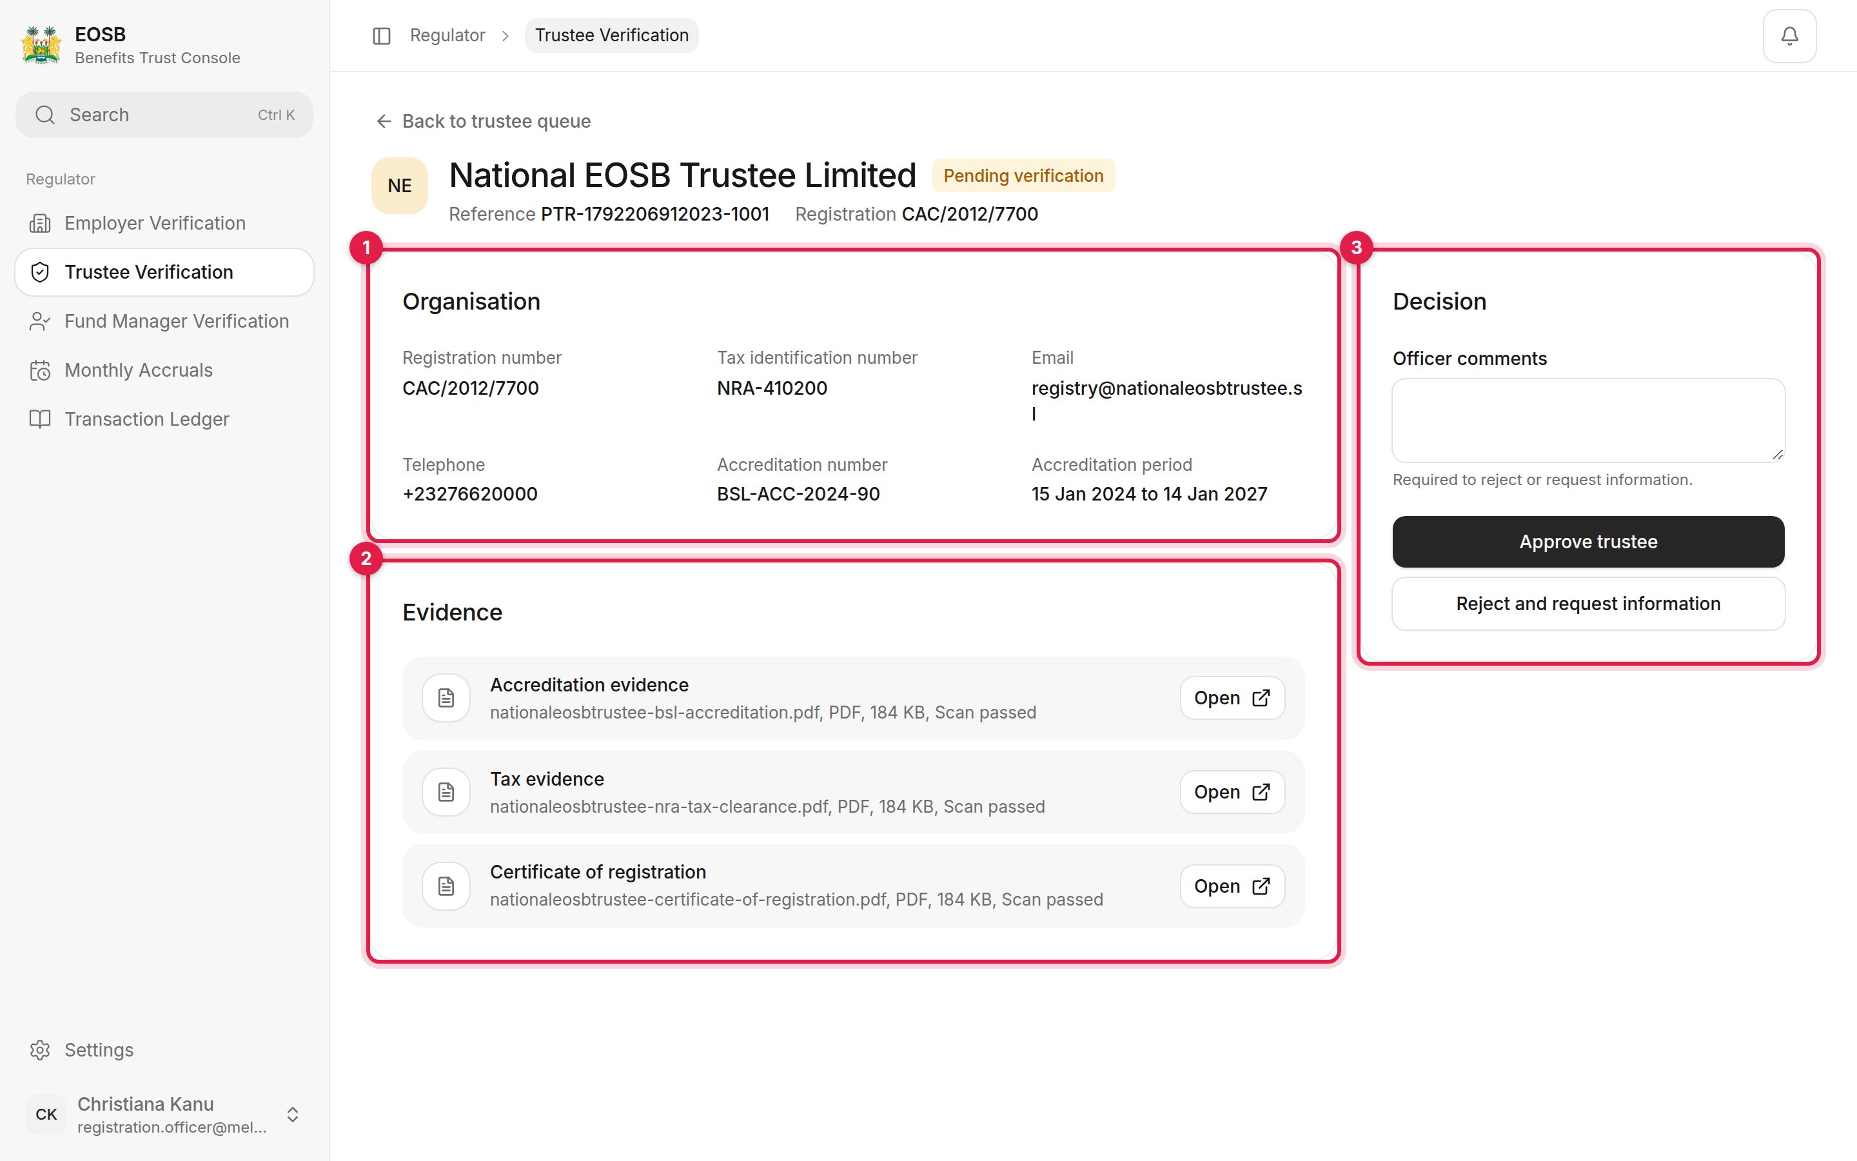1857x1161 pixels.
Task: Click accreditation period 15 Jan 2024 to 14 Jan 2027
Action: click(1149, 493)
